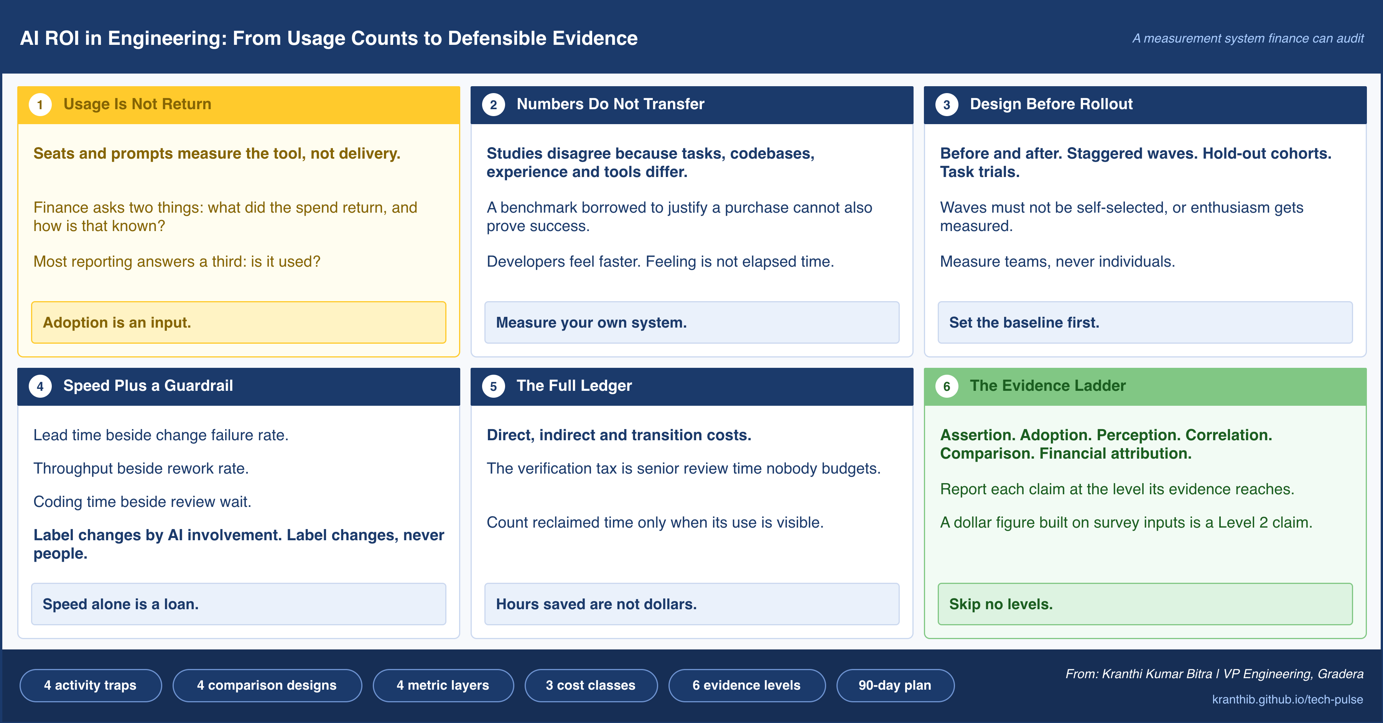1383x723 pixels.
Task: Click the main title 'AI ROI in Engineering'
Action: (x=329, y=38)
